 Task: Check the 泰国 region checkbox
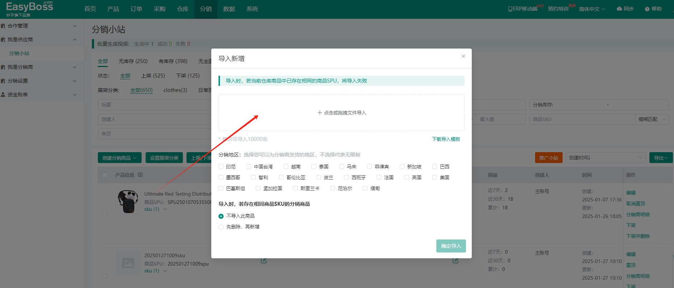[x=314, y=167]
